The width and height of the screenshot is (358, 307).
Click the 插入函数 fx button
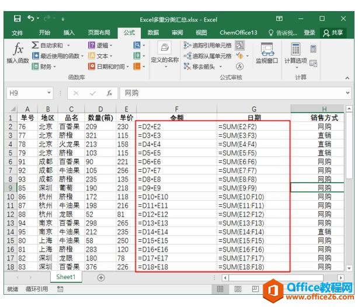[x=18, y=53]
